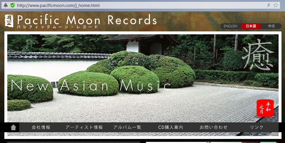This screenshot has height=143, width=285.
Task: Click the rocket icon in address bar
Action: (6, 5)
